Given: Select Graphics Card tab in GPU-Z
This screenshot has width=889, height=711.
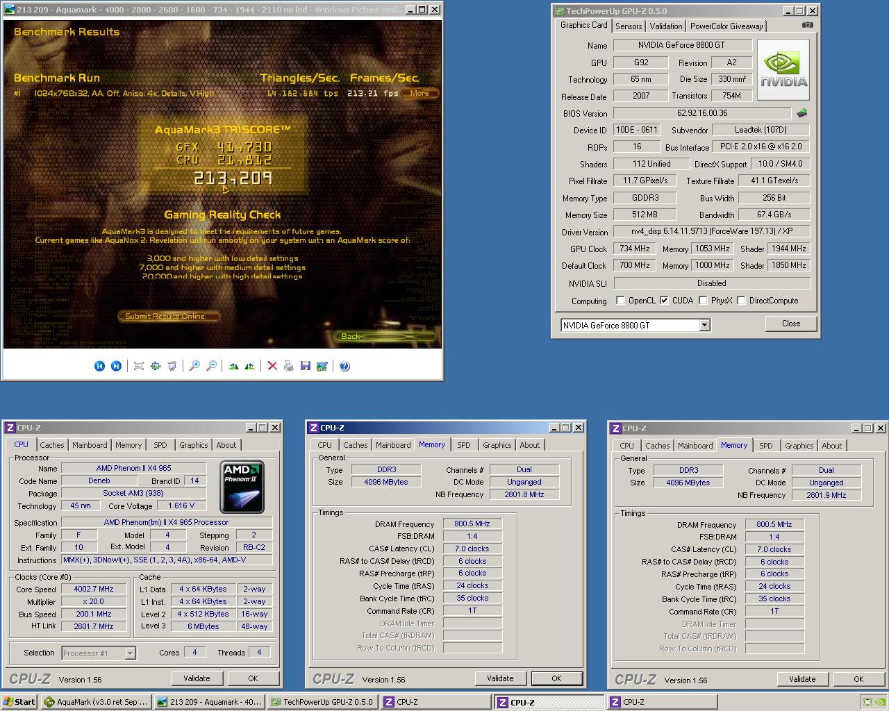Looking at the screenshot, I should (x=583, y=25).
